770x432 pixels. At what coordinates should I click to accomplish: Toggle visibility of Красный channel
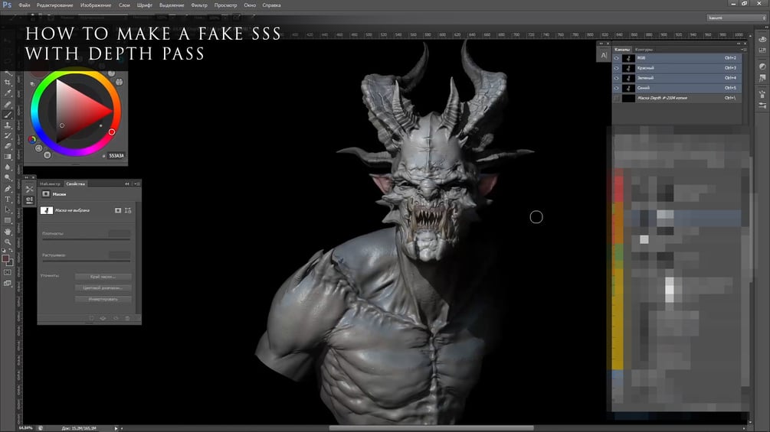(616, 68)
